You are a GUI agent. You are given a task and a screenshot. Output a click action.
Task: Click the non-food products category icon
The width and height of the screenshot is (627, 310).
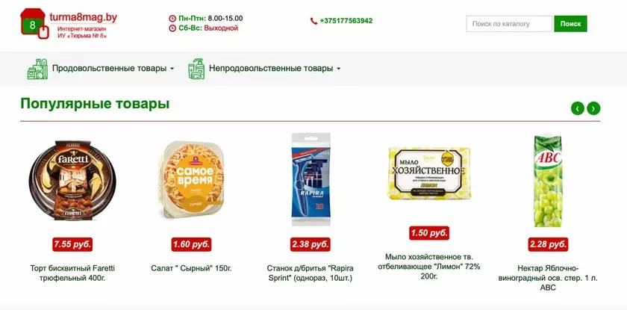pyautogui.click(x=196, y=69)
